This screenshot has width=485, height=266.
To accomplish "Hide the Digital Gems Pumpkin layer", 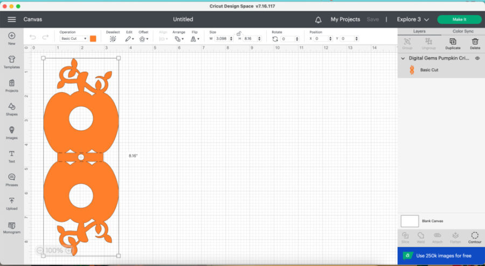I will (477, 58).
